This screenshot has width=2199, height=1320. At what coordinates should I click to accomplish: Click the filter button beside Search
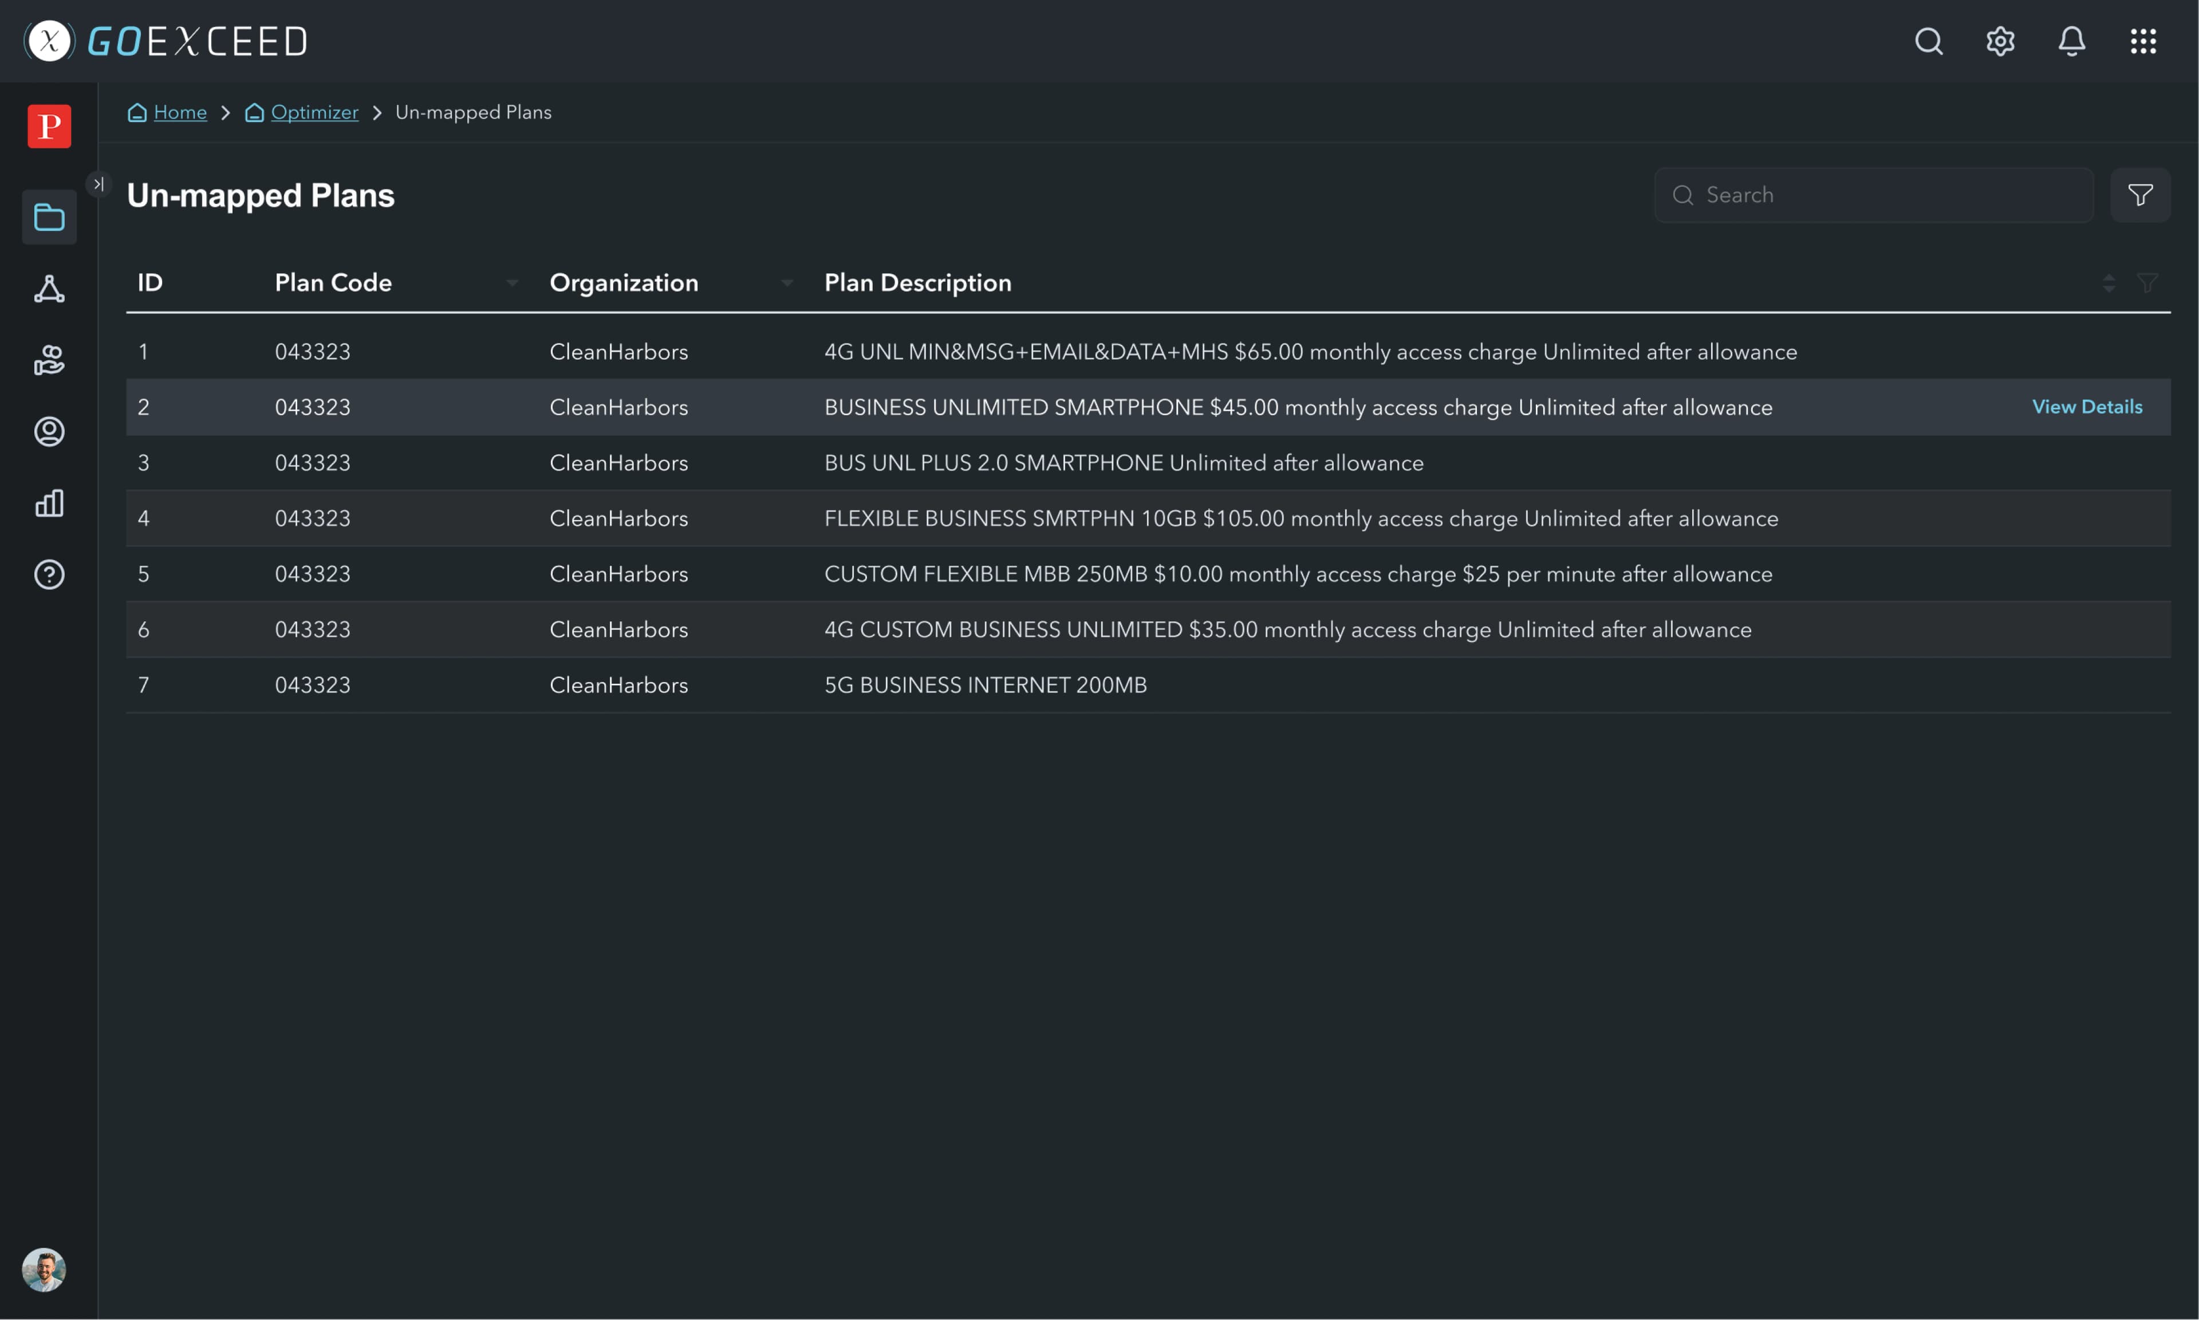click(x=2141, y=195)
